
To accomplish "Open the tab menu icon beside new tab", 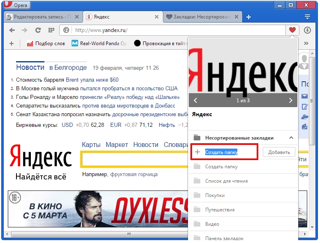I will tap(307, 17).
